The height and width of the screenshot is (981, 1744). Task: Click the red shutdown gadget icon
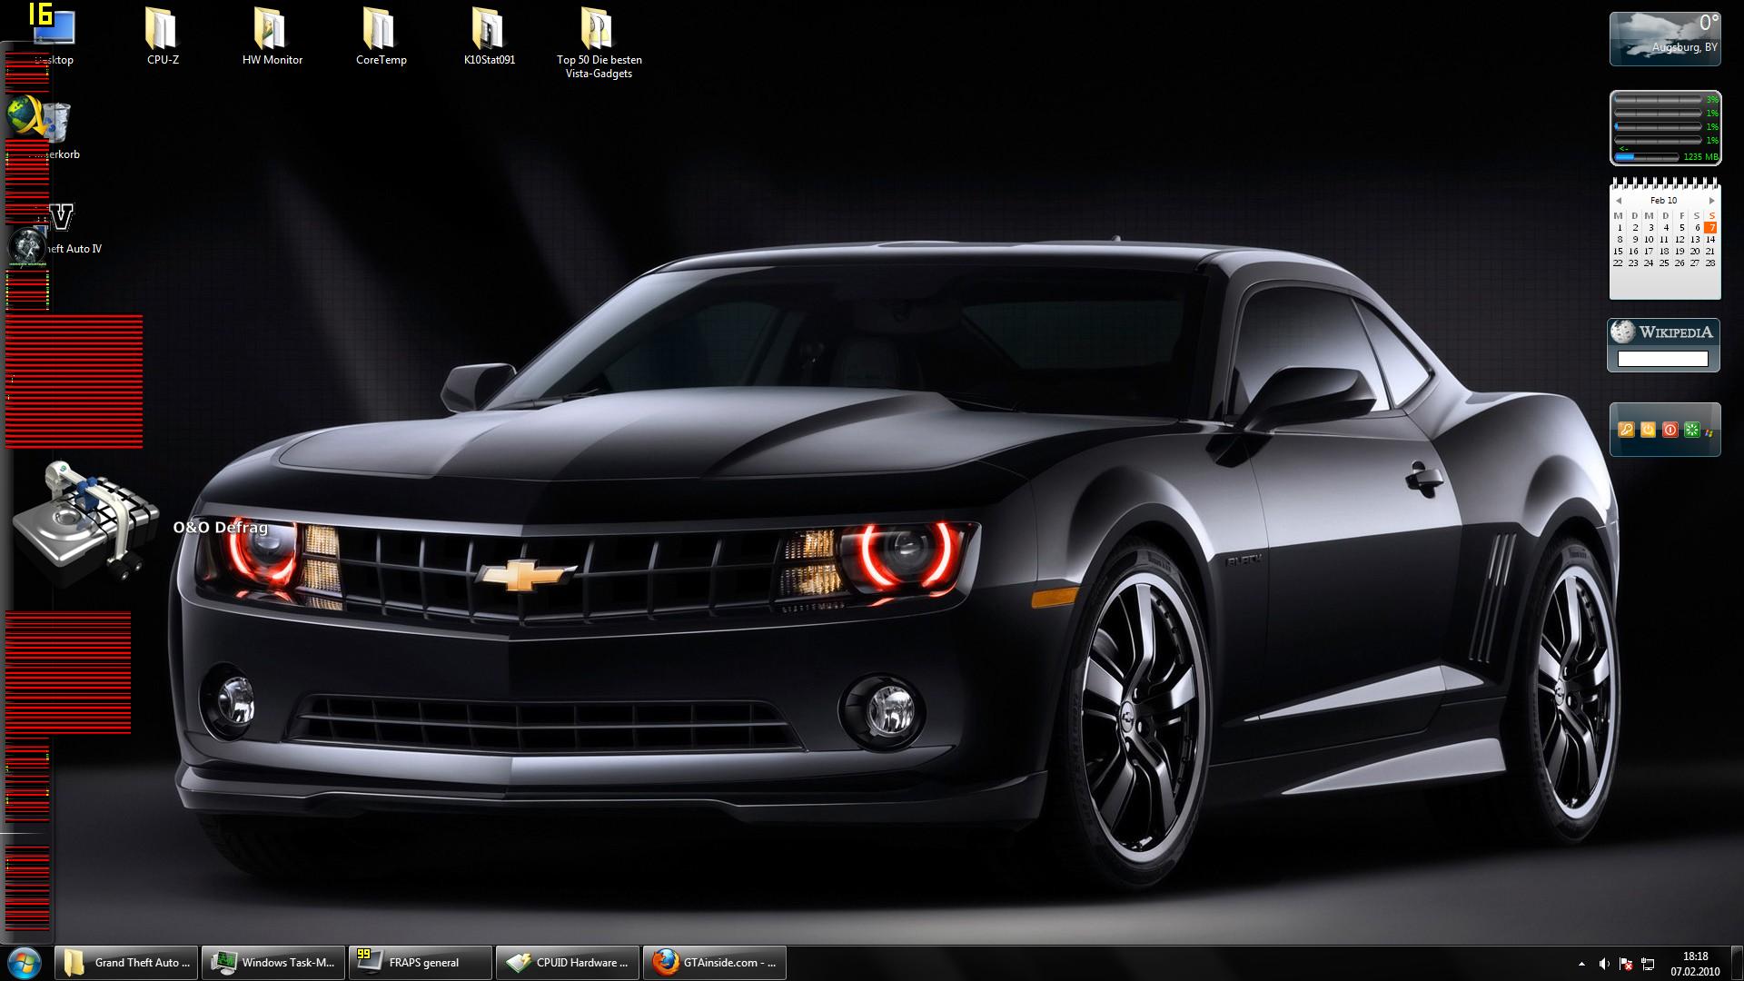(1670, 430)
